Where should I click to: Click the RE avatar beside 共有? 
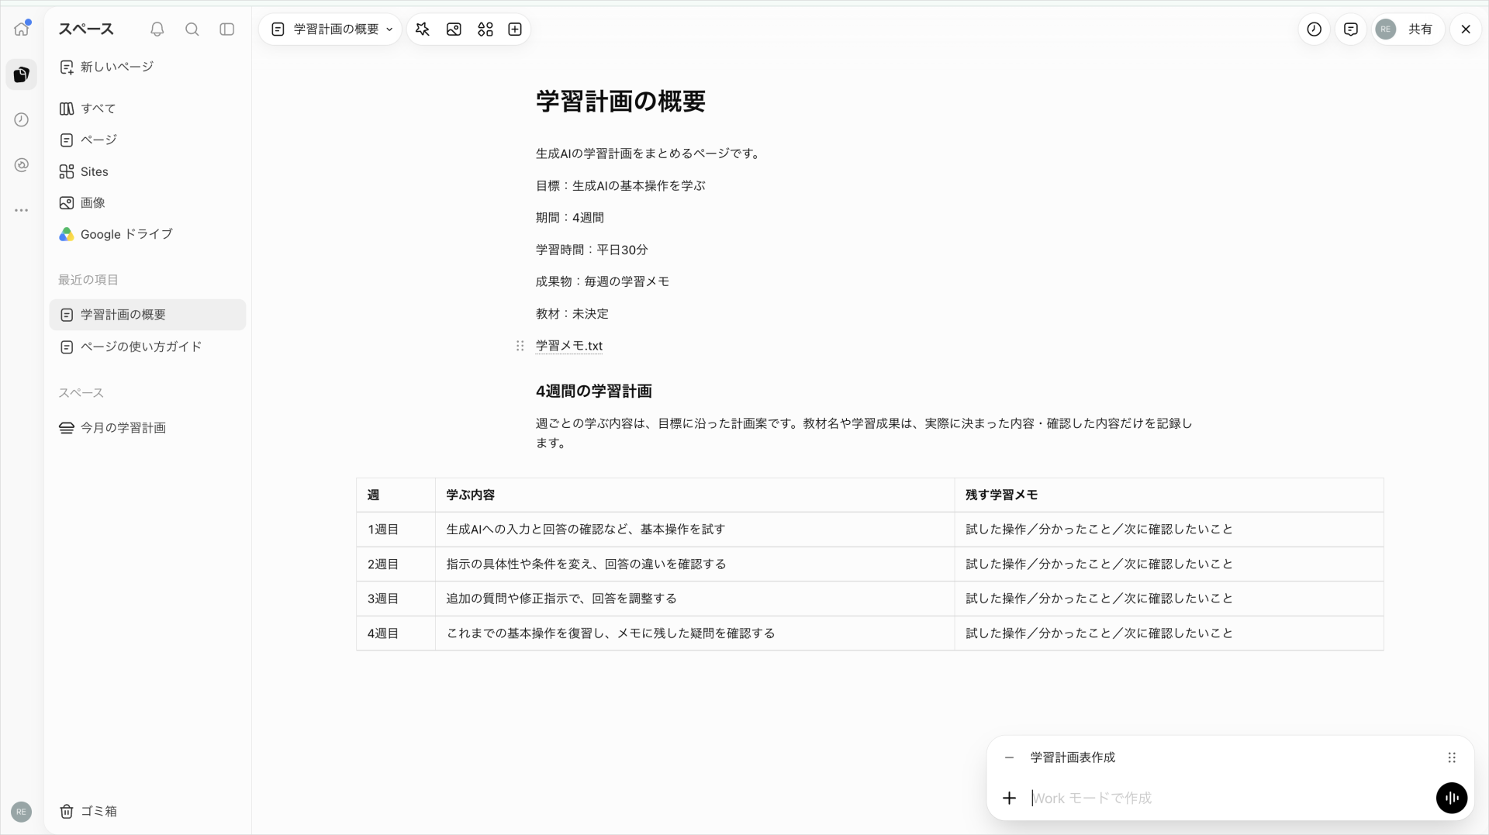point(1386,29)
